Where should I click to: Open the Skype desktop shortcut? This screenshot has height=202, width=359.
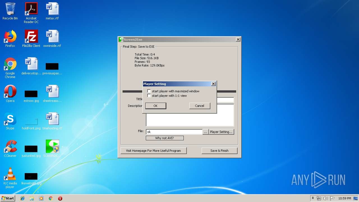pyautogui.click(x=10, y=121)
